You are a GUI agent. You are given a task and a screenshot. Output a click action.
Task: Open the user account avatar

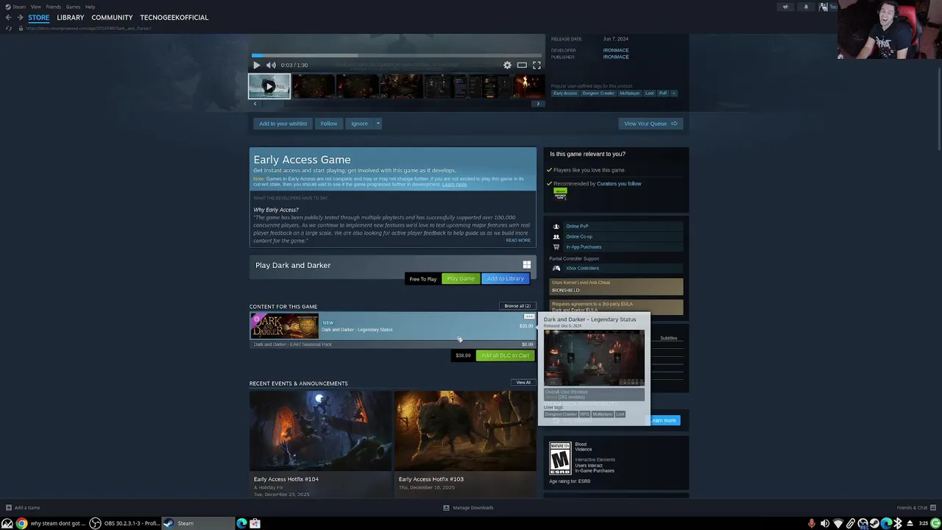click(x=824, y=7)
